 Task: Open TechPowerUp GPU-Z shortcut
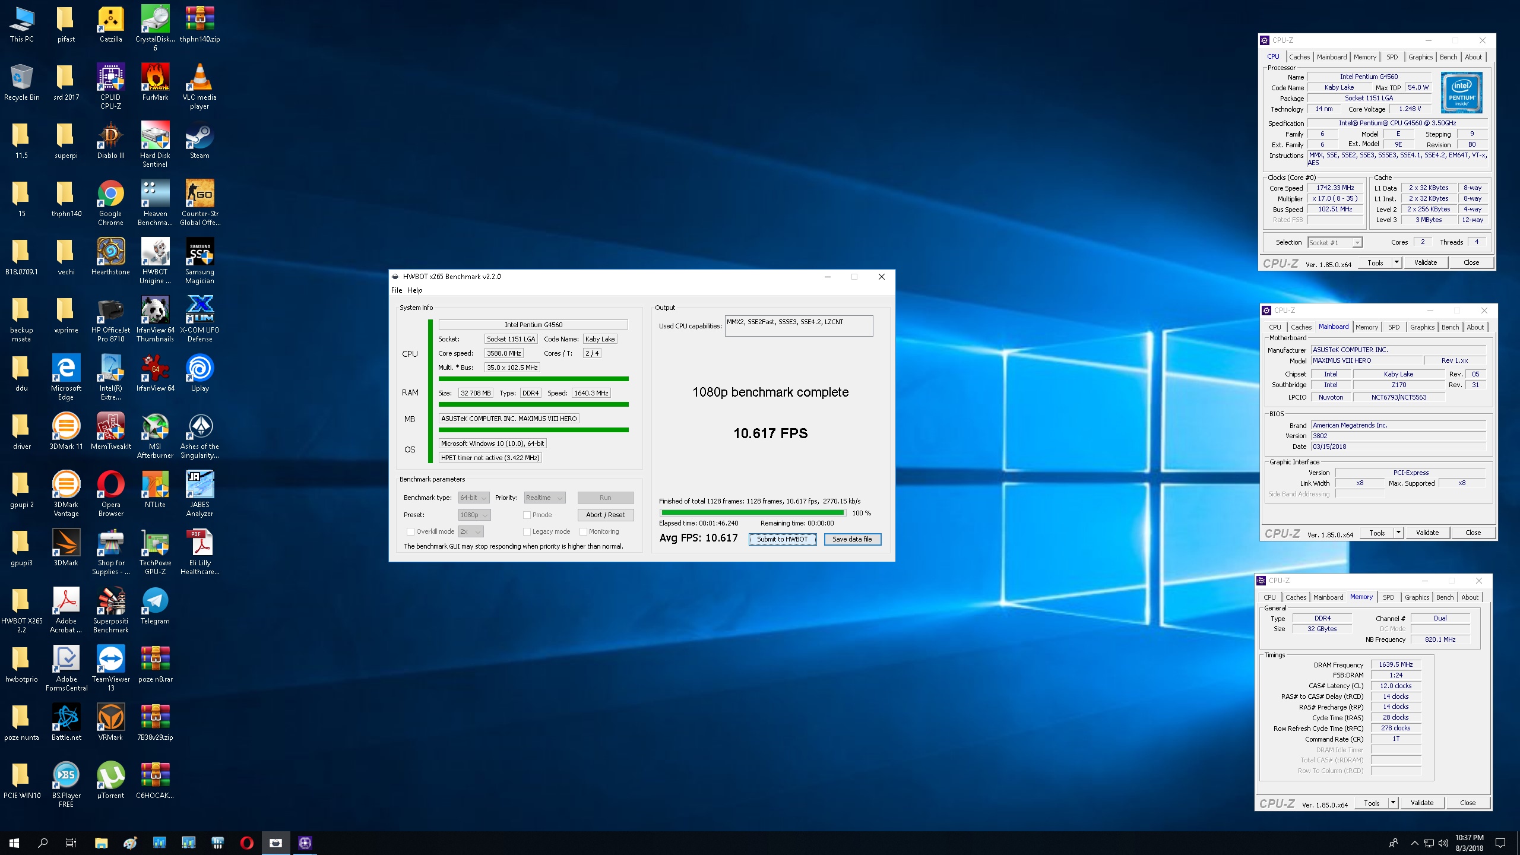(155, 552)
